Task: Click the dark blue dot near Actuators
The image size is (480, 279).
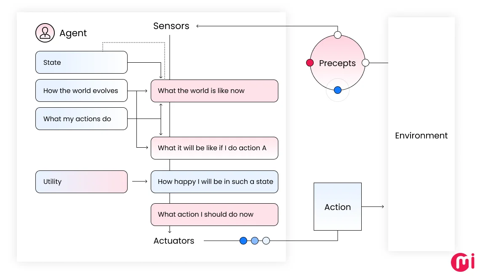Action: [x=243, y=241]
